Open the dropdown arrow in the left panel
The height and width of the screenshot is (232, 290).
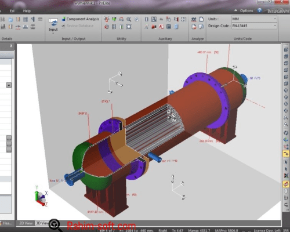click(x=9, y=85)
